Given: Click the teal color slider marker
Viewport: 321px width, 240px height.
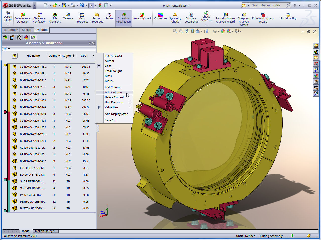Looking at the screenshot, I should pos(5,180).
